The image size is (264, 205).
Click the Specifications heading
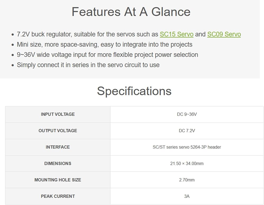click(134, 91)
